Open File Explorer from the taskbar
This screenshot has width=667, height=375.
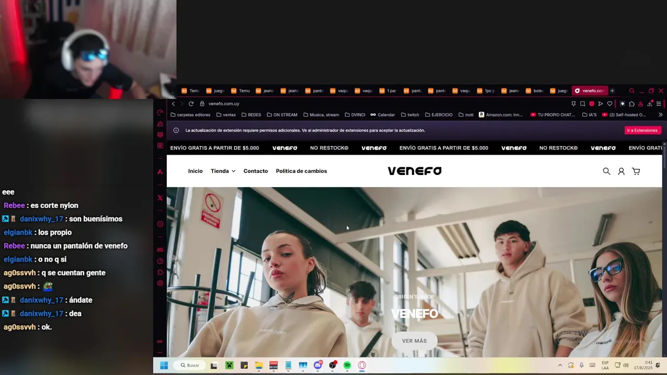tap(258, 365)
